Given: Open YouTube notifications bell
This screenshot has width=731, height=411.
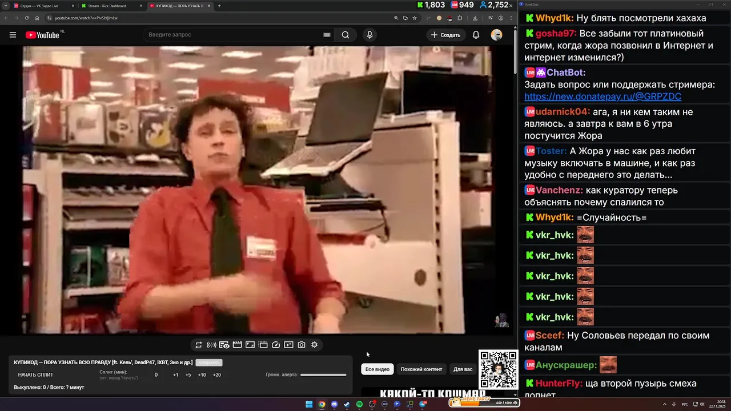Looking at the screenshot, I should (476, 35).
